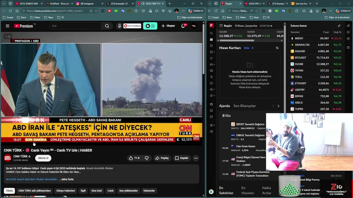Select the THYAO watchlist row

316,70
